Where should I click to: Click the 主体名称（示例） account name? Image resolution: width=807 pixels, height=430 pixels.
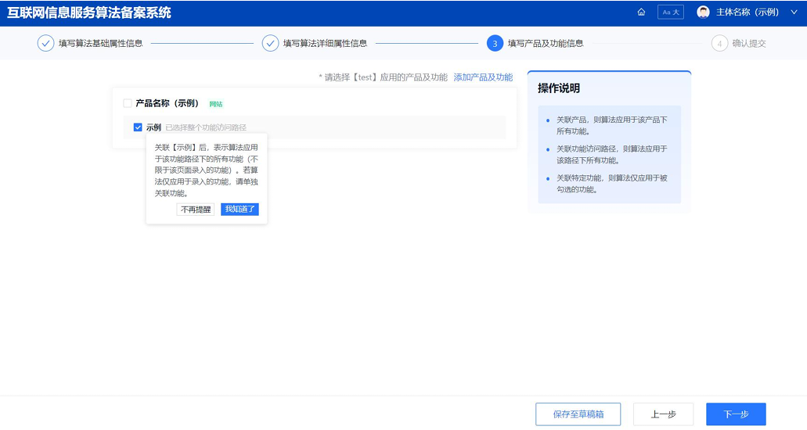[x=747, y=12]
